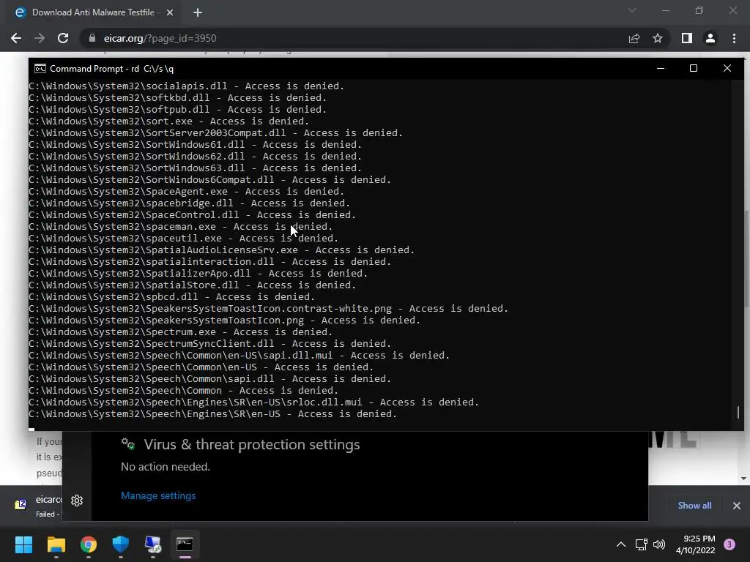Select Download Anti Malware Testfile tab
The height and width of the screenshot is (562, 750).
tap(93, 12)
